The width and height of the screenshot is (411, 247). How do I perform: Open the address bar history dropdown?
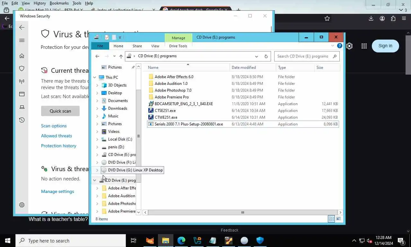pos(256,56)
